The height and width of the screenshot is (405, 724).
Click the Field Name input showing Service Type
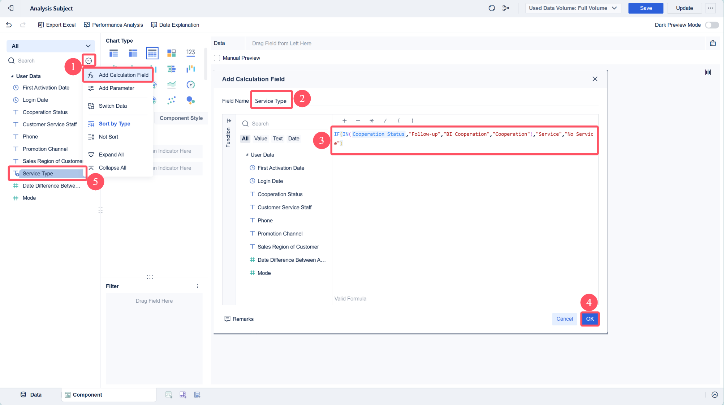[x=271, y=101]
